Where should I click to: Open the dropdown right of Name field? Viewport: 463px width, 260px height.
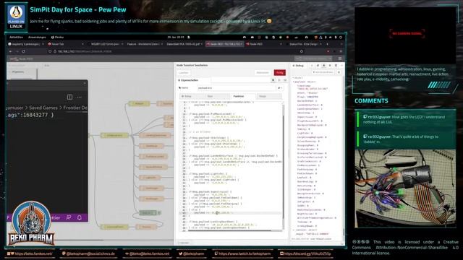pyautogui.click(x=280, y=88)
